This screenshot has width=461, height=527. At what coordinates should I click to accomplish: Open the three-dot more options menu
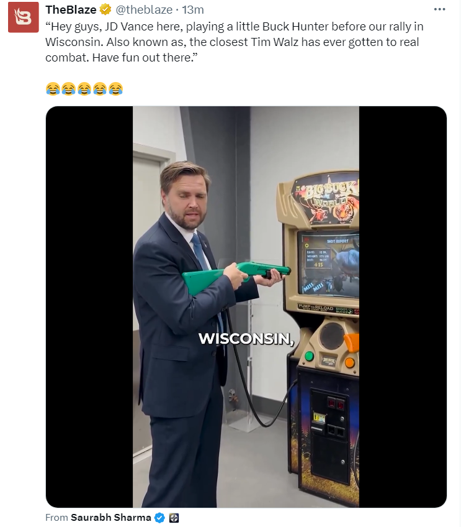click(439, 9)
